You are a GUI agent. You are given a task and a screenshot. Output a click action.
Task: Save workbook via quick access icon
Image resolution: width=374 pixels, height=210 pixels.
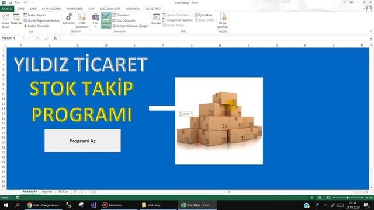point(10,2)
